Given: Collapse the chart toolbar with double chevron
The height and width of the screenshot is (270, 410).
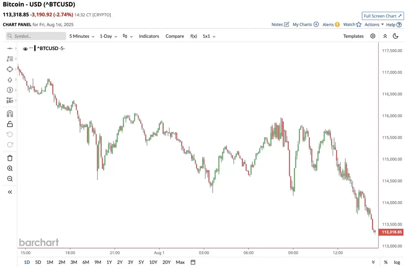Looking at the screenshot, I should [385, 36].
